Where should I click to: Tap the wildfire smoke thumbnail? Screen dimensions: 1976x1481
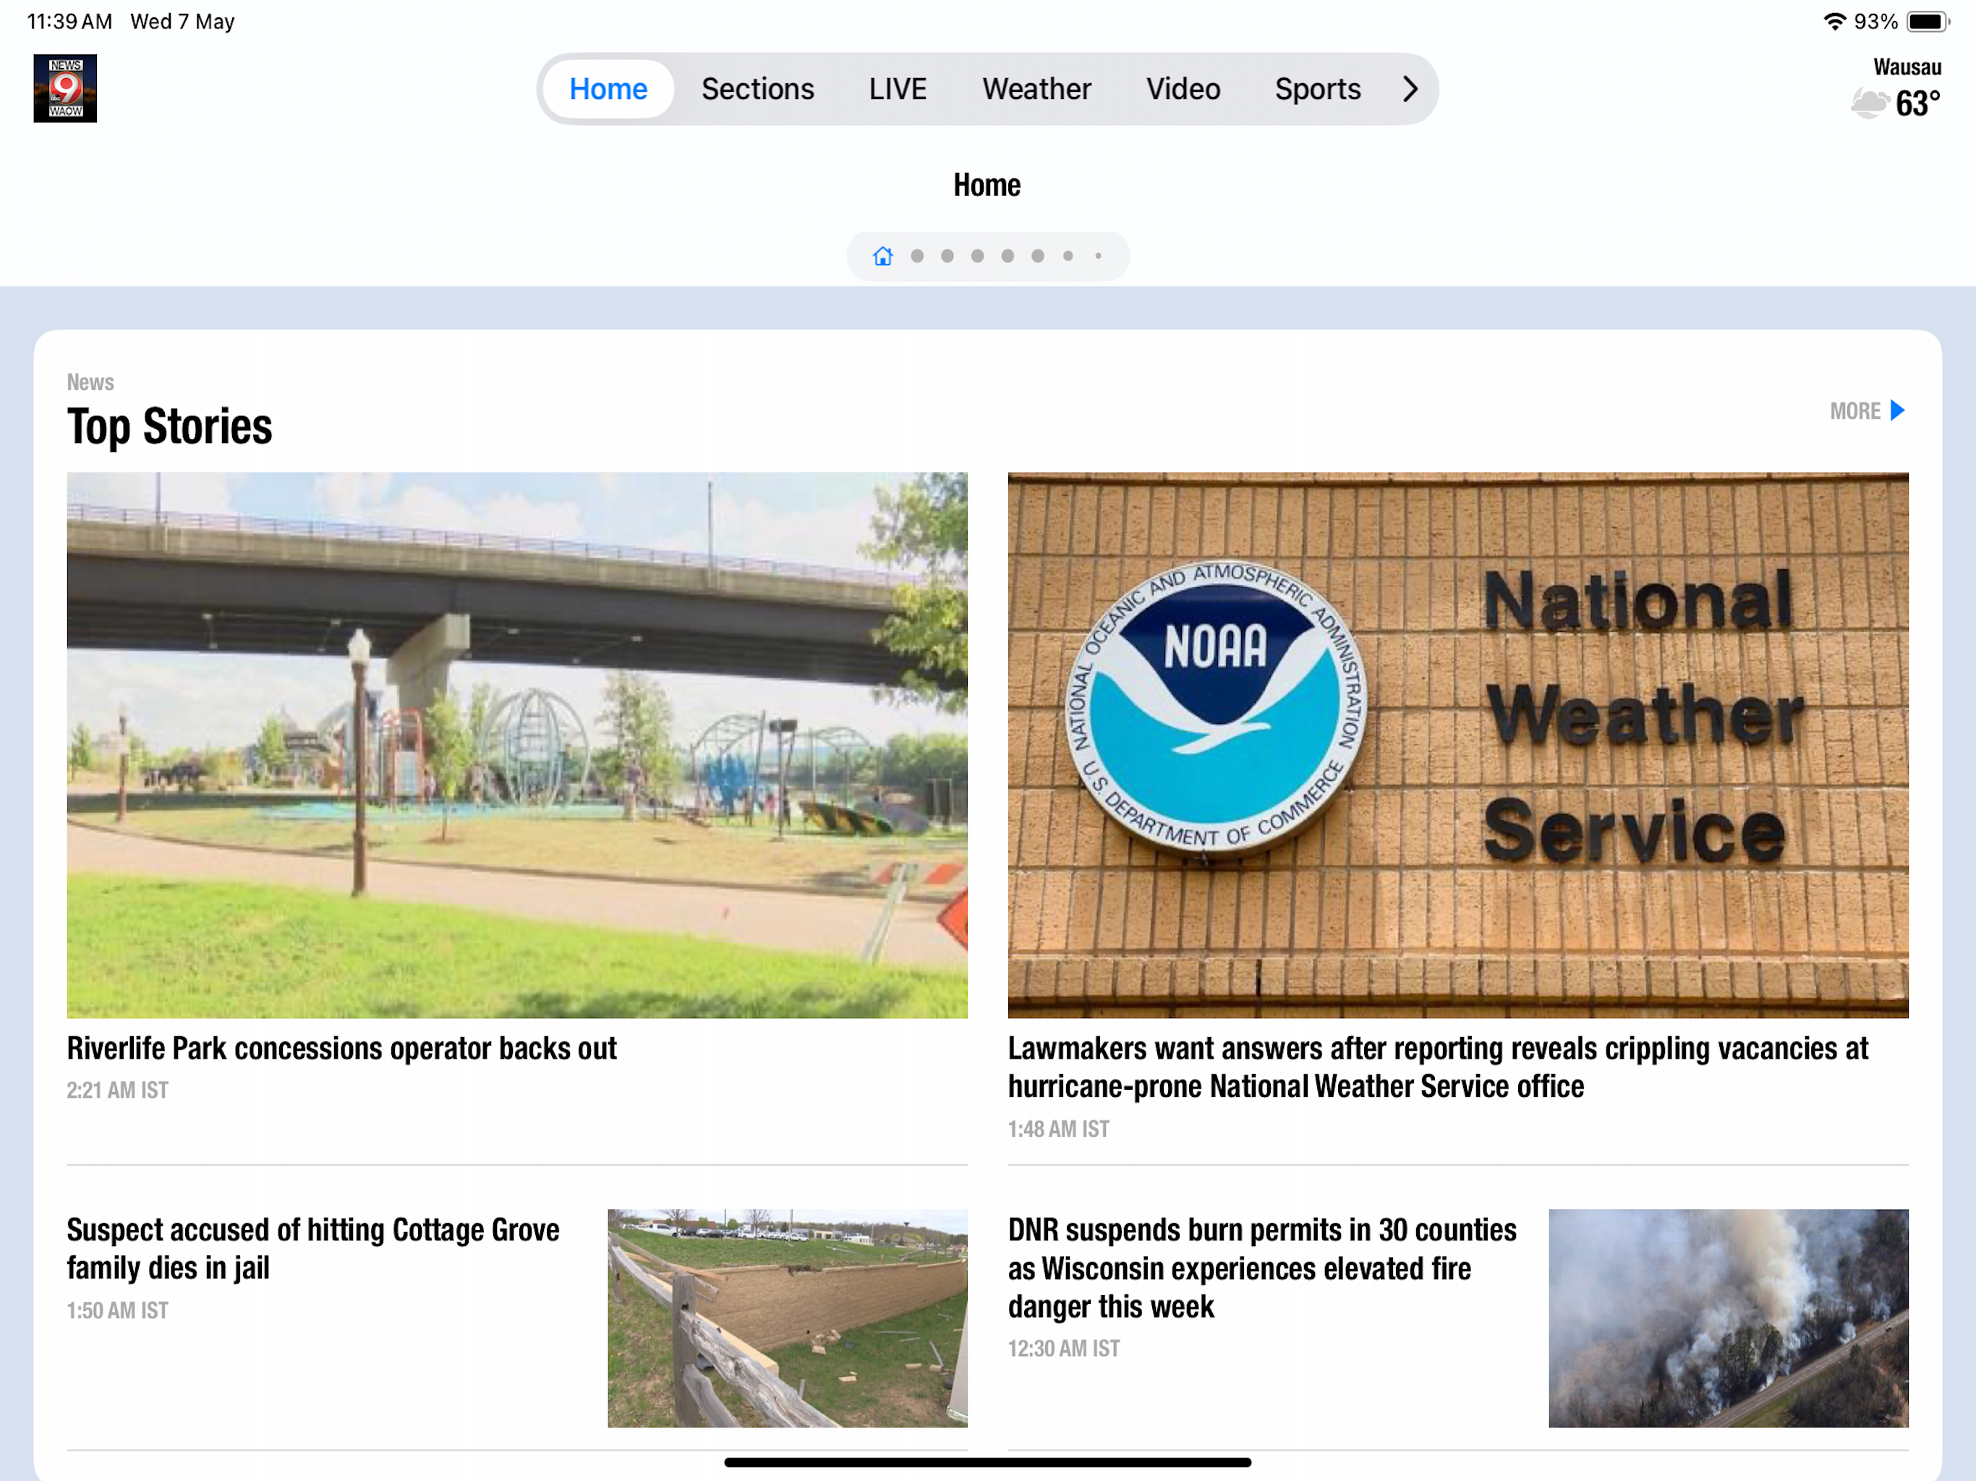coord(1728,1318)
